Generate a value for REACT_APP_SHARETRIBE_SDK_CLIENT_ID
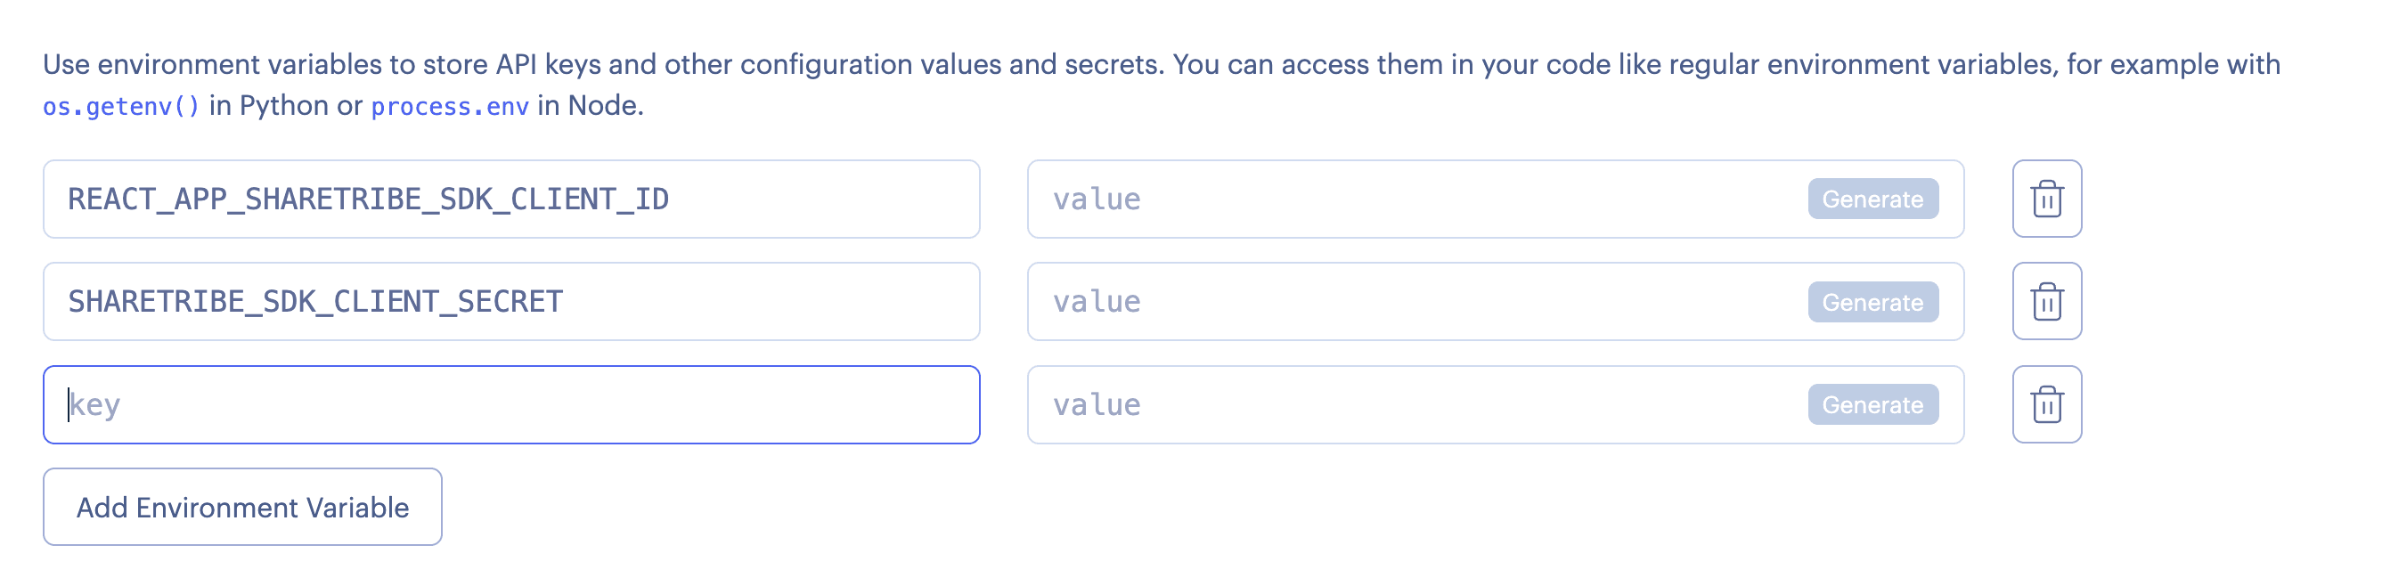The height and width of the screenshot is (586, 2382). [1872, 199]
